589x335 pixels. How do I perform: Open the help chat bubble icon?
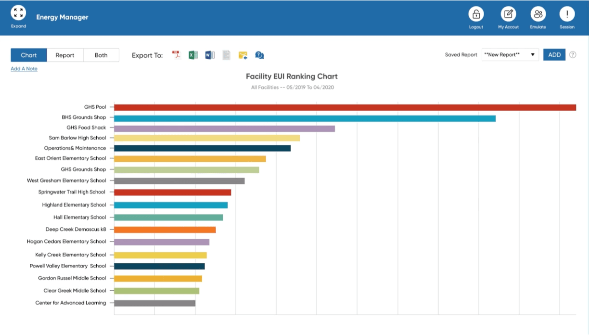click(259, 55)
